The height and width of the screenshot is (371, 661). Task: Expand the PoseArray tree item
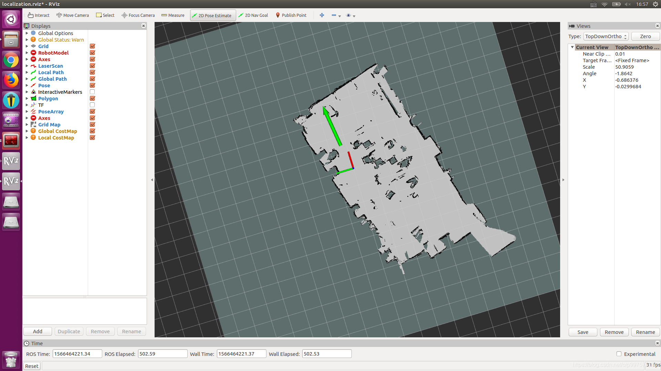click(27, 111)
